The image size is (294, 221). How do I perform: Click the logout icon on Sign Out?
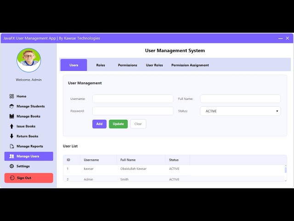[12, 178]
